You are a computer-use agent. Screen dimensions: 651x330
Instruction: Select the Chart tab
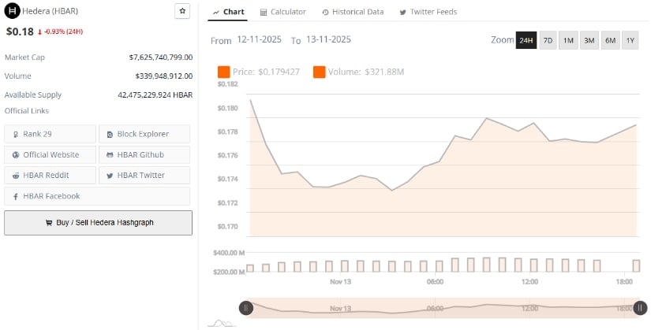(229, 12)
